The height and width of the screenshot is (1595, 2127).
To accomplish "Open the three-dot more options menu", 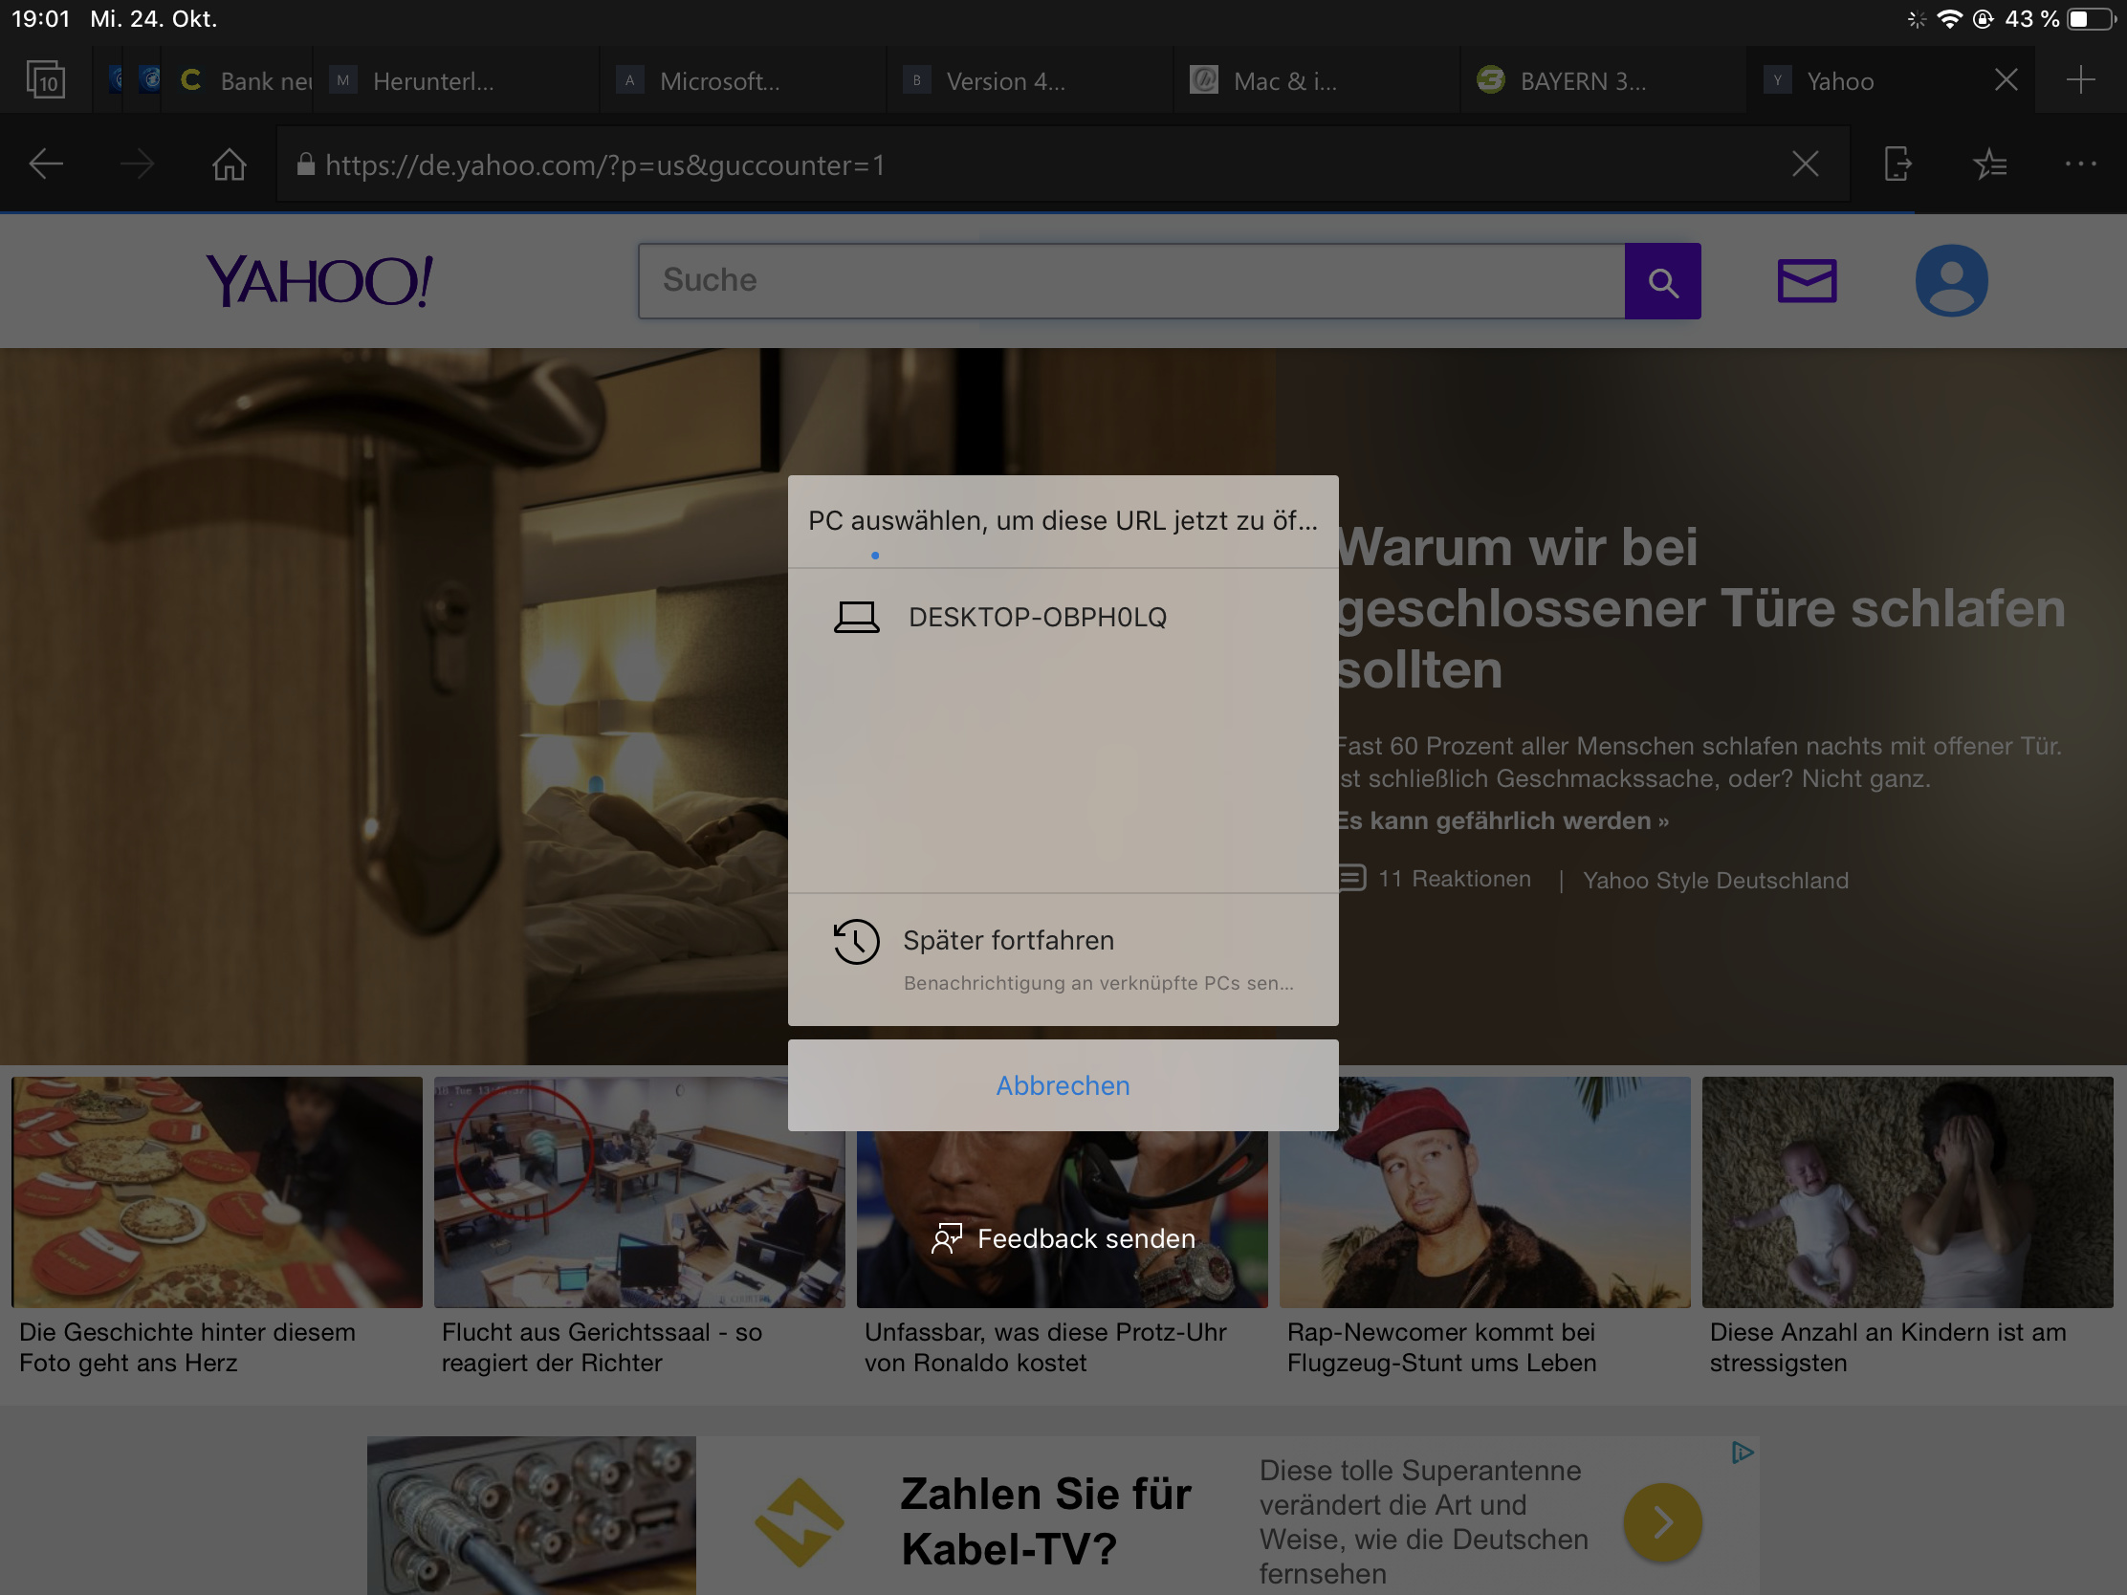I will coord(2080,164).
